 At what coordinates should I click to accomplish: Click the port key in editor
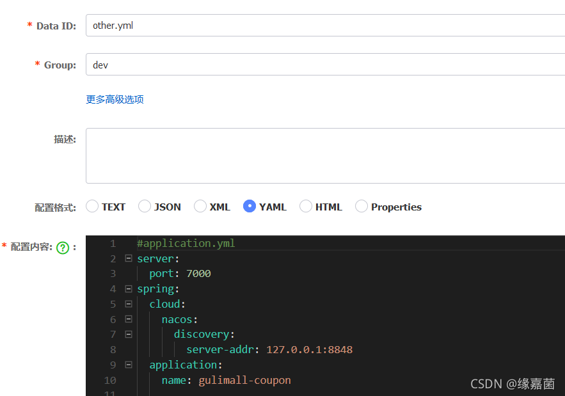coord(162,274)
